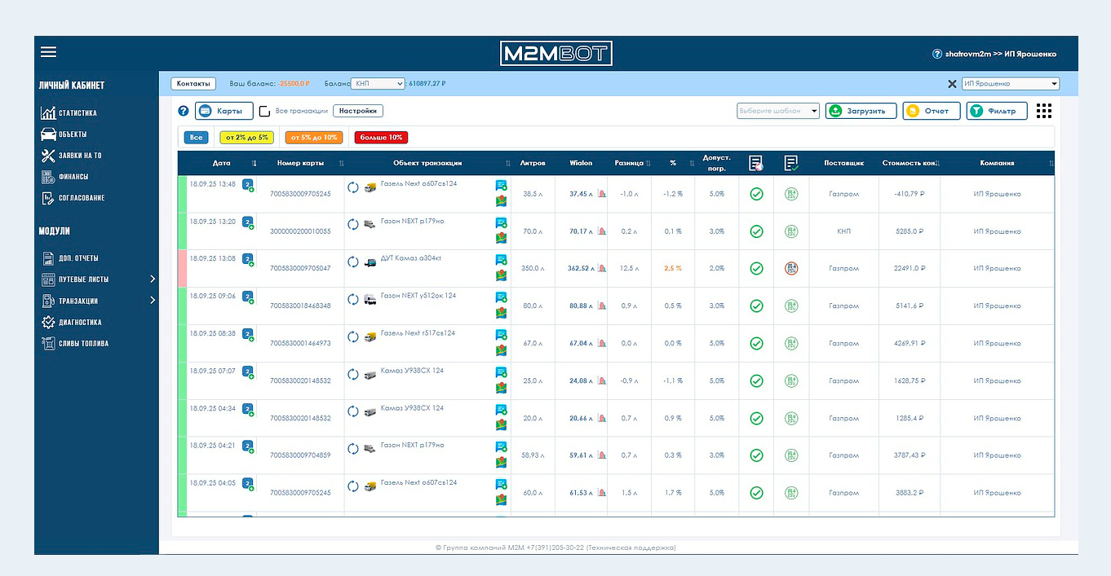The image size is (1111, 576).
Task: Select the red больше 10% filter
Action: tap(381, 138)
